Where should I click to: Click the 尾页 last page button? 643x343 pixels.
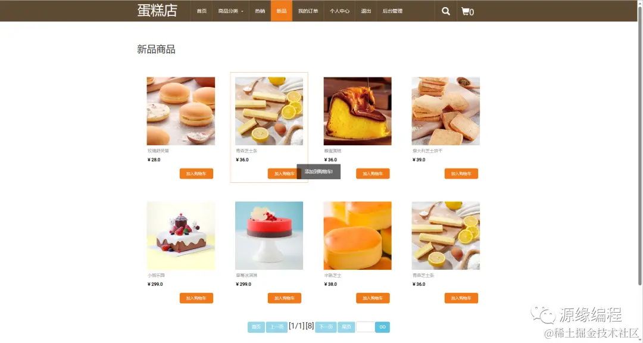[x=346, y=327]
